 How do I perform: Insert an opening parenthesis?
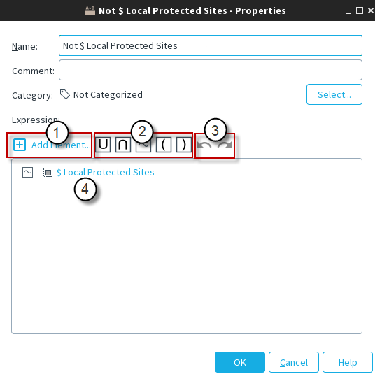pos(164,145)
